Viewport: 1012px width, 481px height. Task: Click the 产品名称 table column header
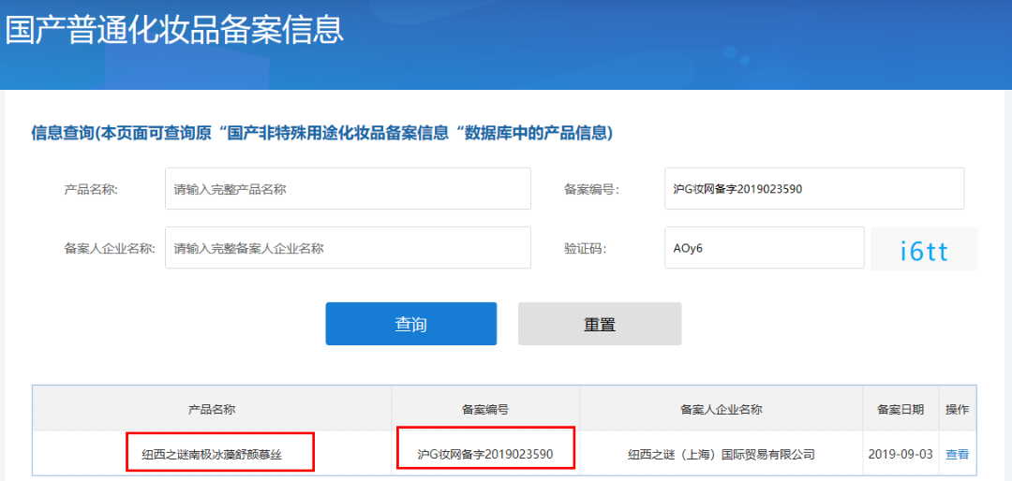tap(212, 409)
